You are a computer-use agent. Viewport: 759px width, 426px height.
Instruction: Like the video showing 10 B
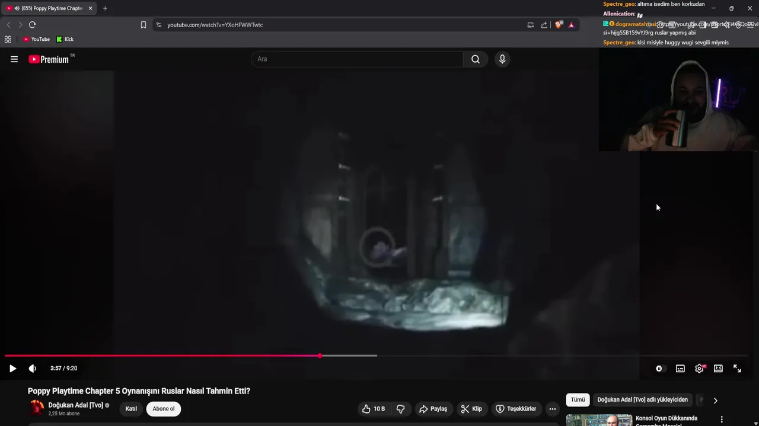coord(374,409)
